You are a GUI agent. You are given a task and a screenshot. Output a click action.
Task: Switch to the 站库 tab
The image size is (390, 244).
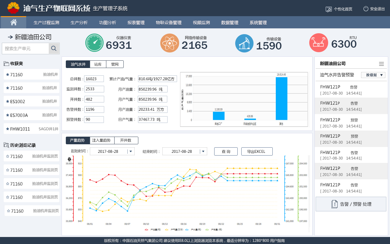98,64
